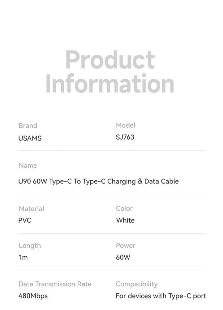Select the U90 60W Type-C cable name
This screenshot has height=310, width=223.
[98, 181]
